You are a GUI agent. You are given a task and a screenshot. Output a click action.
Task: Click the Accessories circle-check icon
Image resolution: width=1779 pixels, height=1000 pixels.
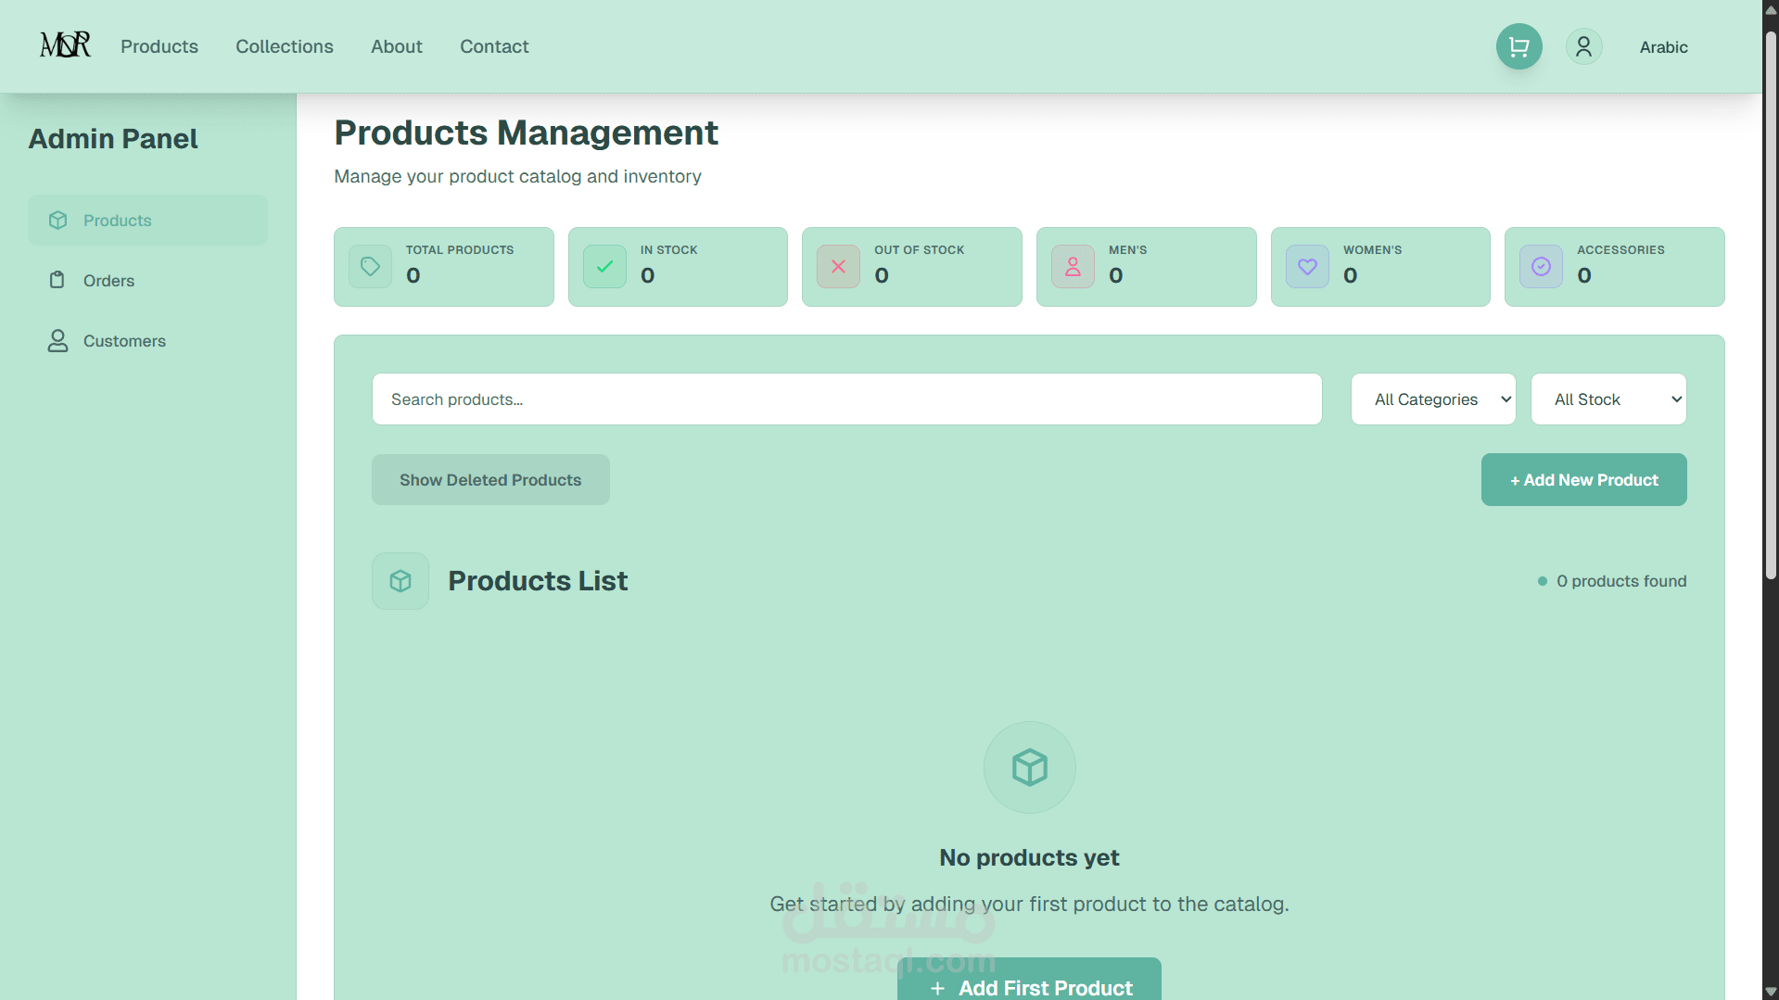click(1541, 267)
